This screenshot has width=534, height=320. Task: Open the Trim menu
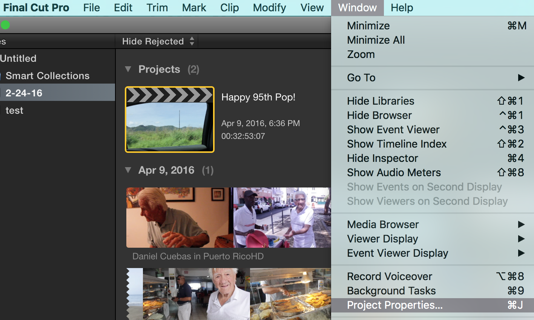coord(157,8)
